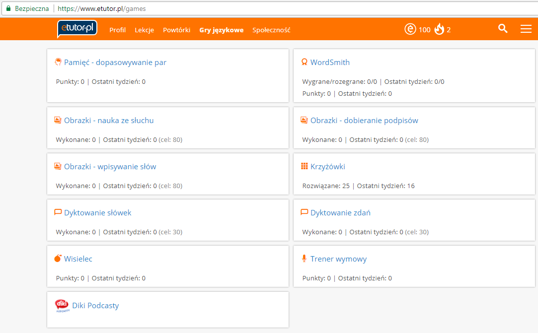
Task: Open the hamburger menu icon
Action: pyautogui.click(x=526, y=29)
